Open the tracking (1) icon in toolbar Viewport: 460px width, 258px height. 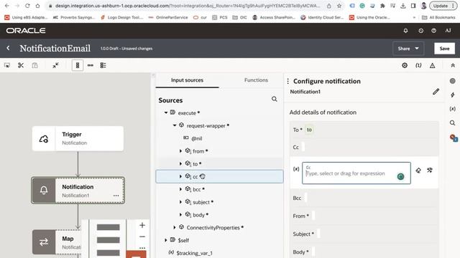click(418, 65)
